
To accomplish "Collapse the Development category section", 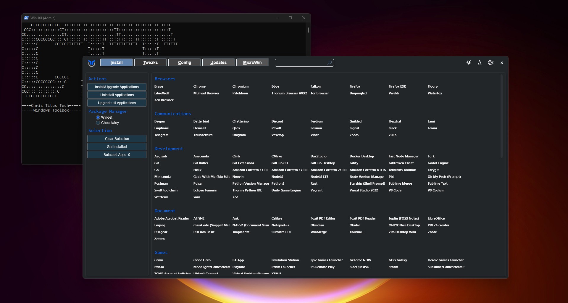I will 169,149.
